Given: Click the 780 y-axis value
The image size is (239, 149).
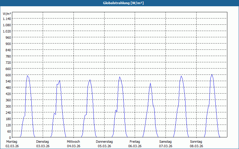Looking at the screenshot, I should [x=8, y=56].
